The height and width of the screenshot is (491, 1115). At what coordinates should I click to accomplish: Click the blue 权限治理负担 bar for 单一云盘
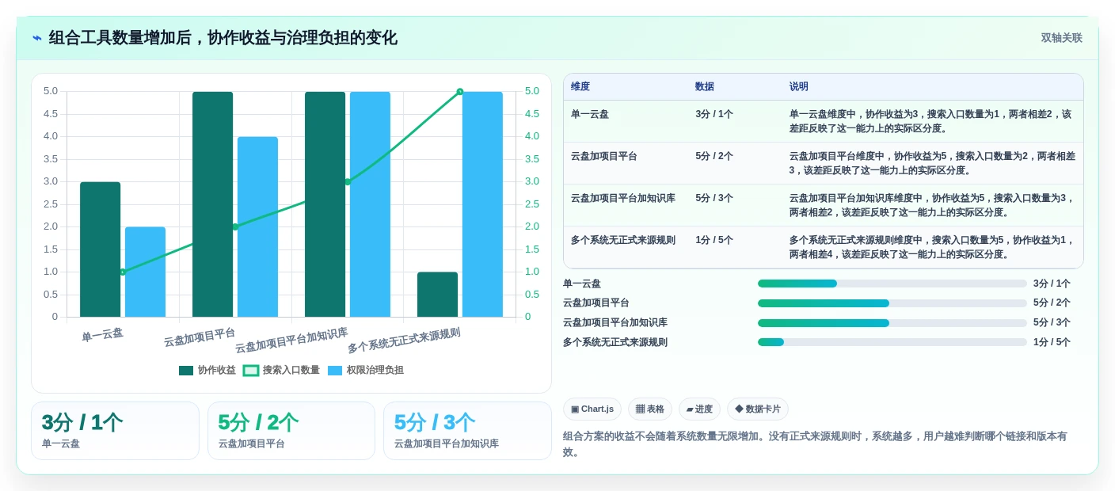pyautogui.click(x=145, y=272)
